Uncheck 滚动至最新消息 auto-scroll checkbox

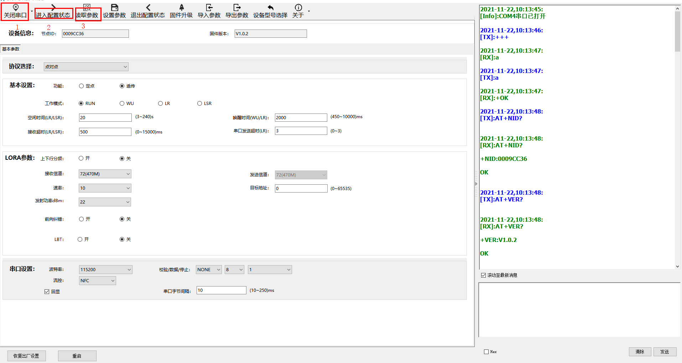pyautogui.click(x=483, y=275)
